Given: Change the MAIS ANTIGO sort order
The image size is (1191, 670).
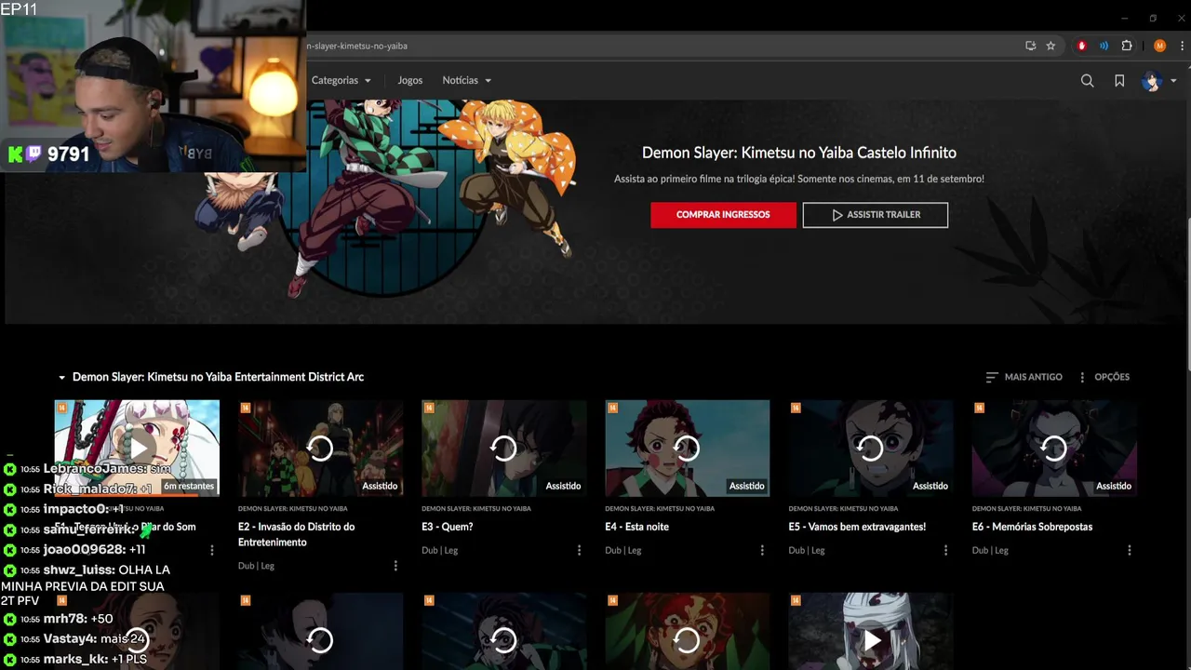Looking at the screenshot, I should pyautogui.click(x=1024, y=377).
